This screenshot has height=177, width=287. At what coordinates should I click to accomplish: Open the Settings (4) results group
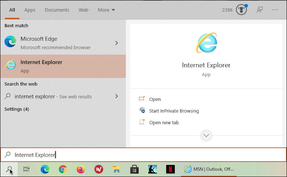click(x=17, y=109)
